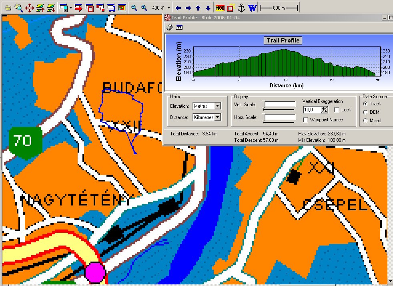Click the Vertical Exaggeration spinner arrows
Viewport: 393px width, 286px height.
point(325,110)
